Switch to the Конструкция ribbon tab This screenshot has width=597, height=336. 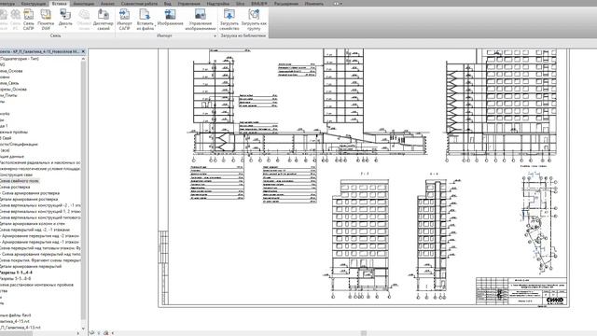[34, 4]
